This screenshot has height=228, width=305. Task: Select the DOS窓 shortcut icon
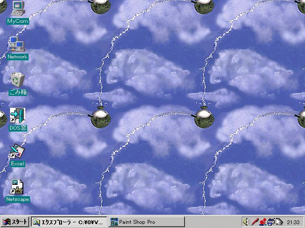coord(18,115)
